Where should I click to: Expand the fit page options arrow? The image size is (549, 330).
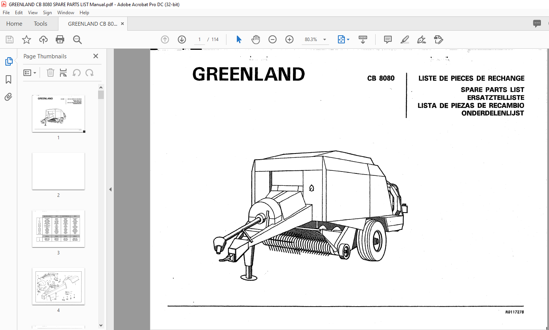click(x=348, y=40)
